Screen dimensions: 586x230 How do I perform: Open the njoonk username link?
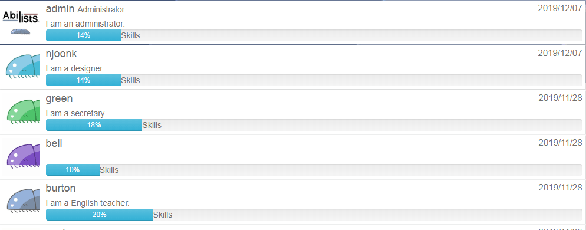61,54
